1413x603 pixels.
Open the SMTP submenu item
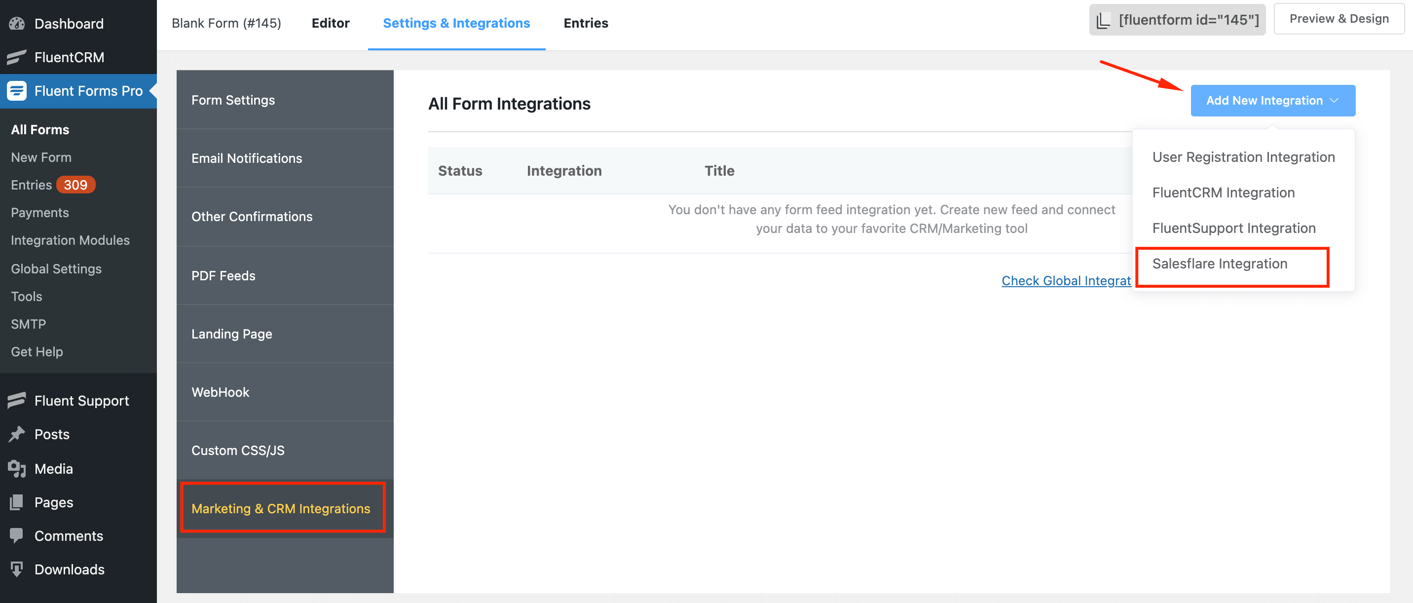click(29, 324)
